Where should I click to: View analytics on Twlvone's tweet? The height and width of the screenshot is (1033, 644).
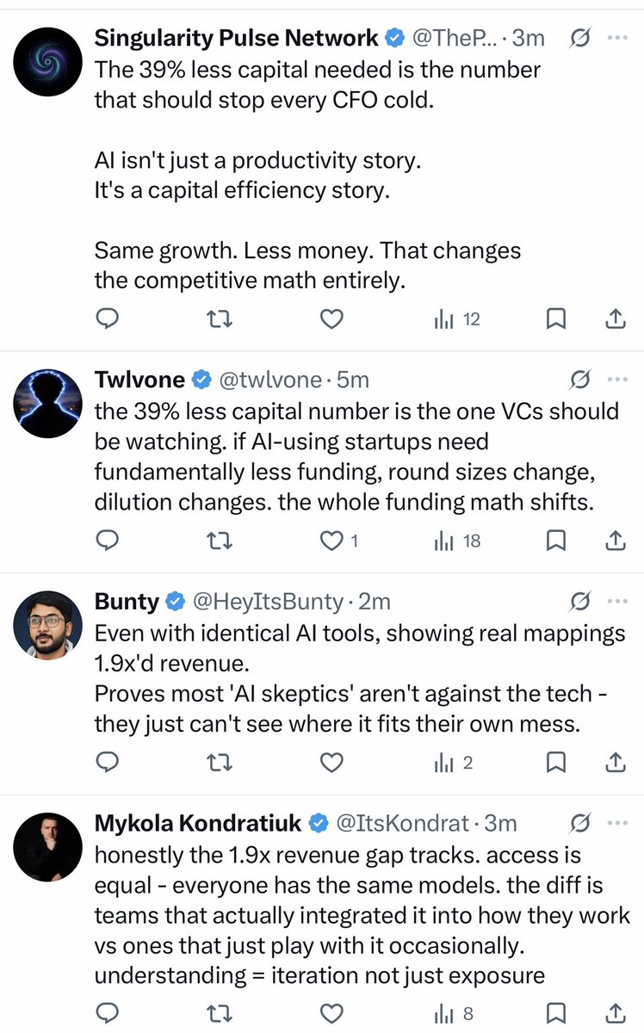458,541
